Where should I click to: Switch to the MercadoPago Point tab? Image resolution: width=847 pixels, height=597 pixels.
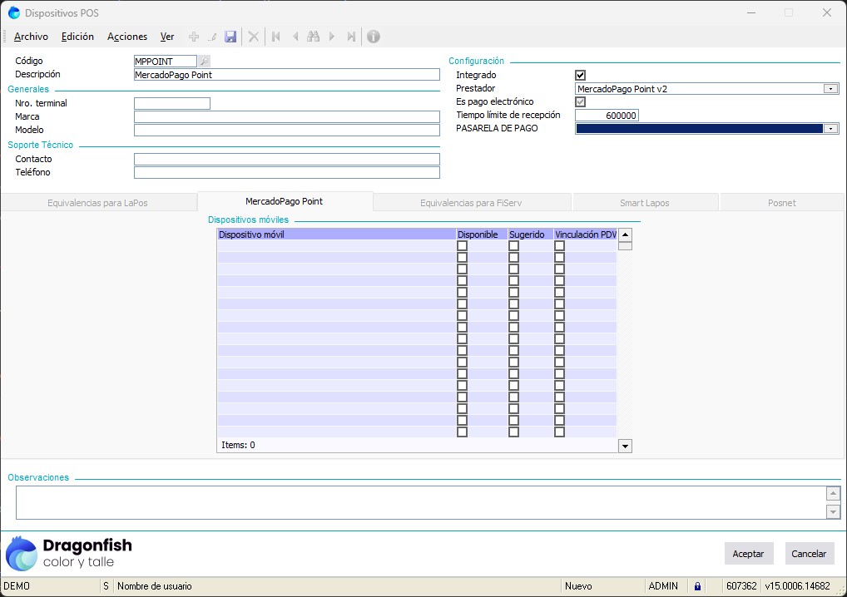285,202
